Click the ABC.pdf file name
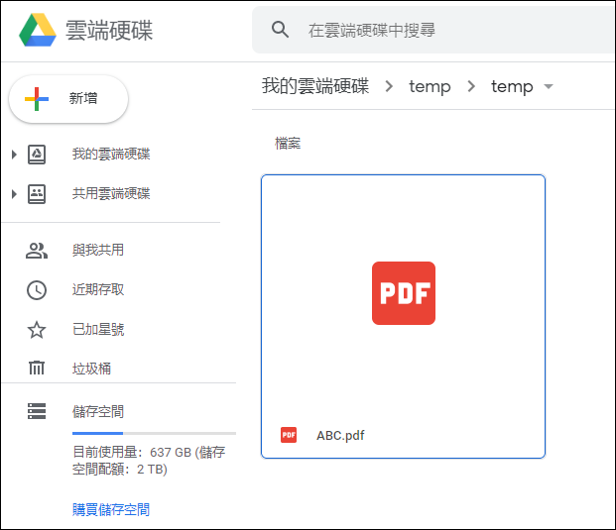This screenshot has height=530, width=616. [x=340, y=436]
